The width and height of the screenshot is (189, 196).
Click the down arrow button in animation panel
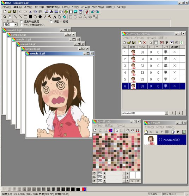click(179, 113)
